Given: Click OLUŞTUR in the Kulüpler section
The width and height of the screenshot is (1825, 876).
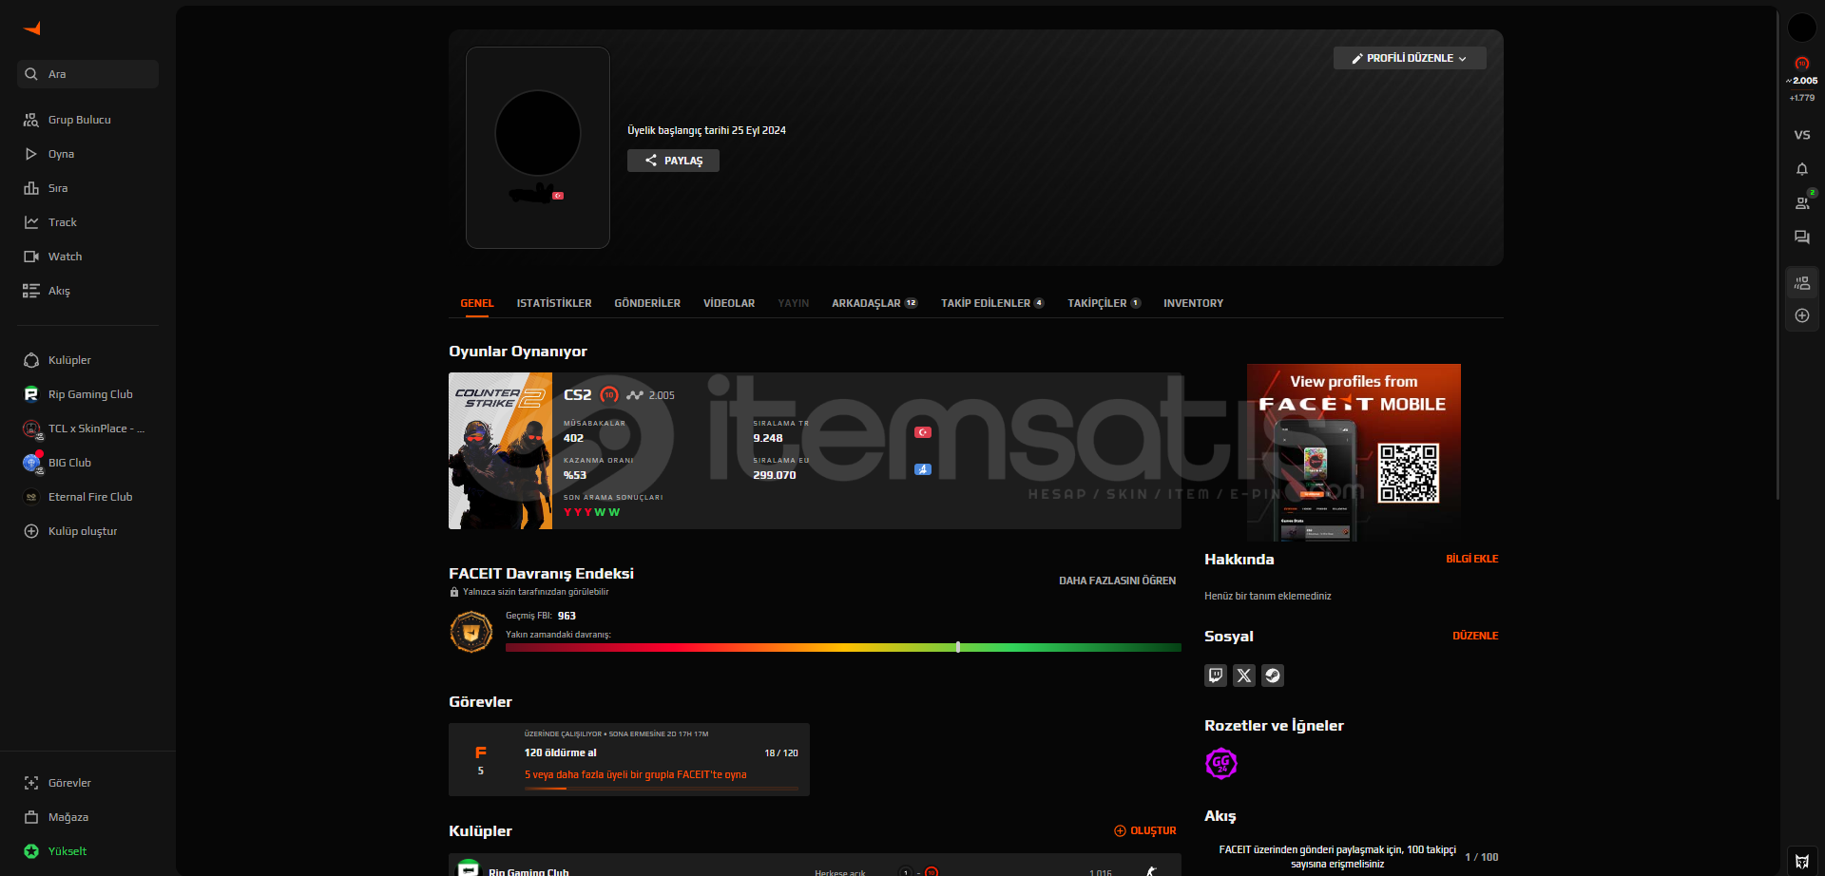Looking at the screenshot, I should (1145, 831).
